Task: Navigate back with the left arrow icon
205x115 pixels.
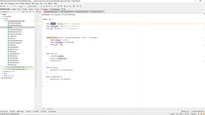Action: pos(8,6)
